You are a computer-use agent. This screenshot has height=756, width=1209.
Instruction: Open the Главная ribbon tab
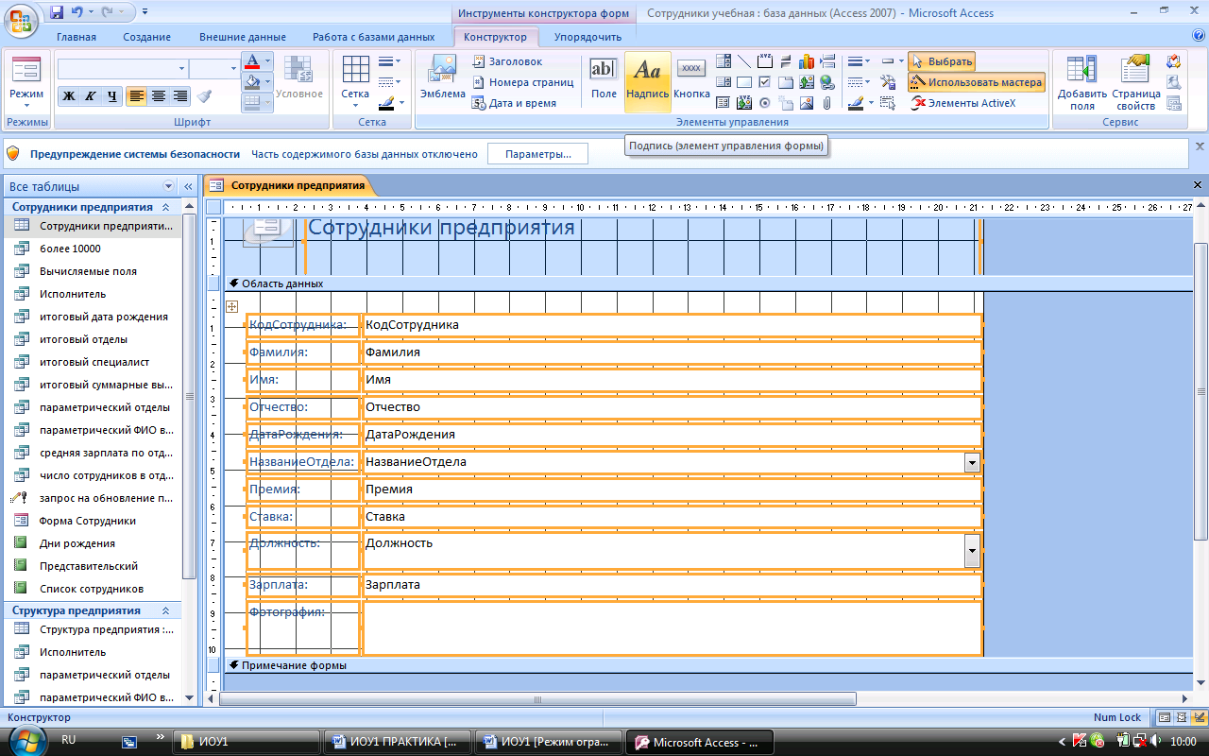coord(77,37)
